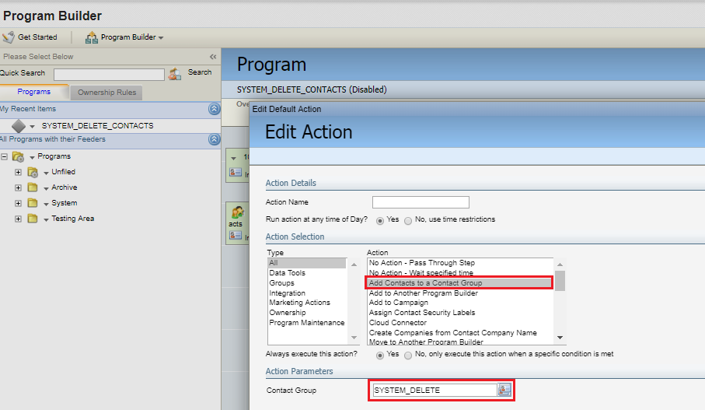
Task: Open the Archive folder label
Action: pos(64,187)
